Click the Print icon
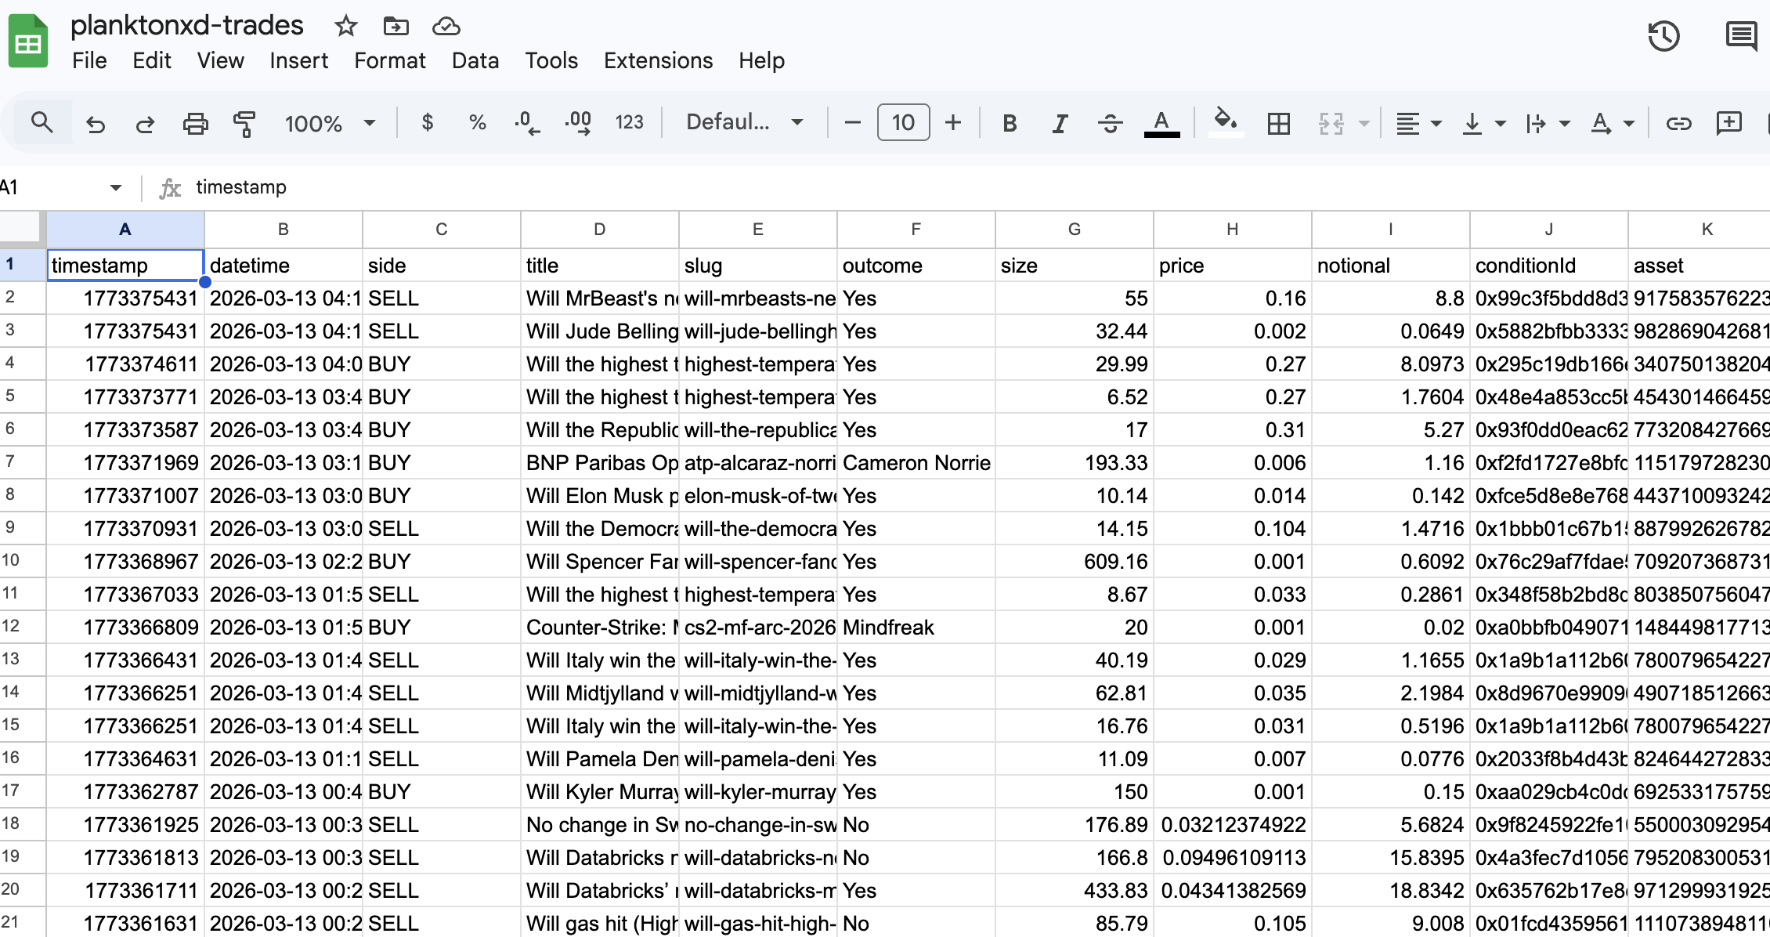 pos(195,123)
